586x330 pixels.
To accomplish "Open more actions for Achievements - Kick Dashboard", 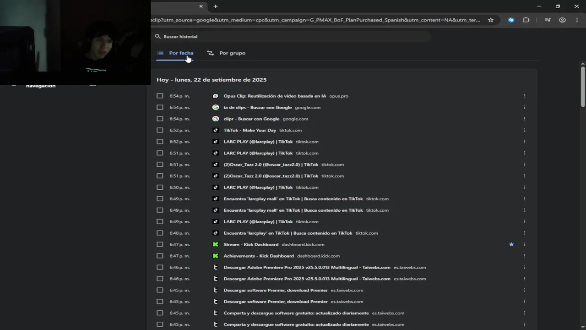I will (x=524, y=256).
